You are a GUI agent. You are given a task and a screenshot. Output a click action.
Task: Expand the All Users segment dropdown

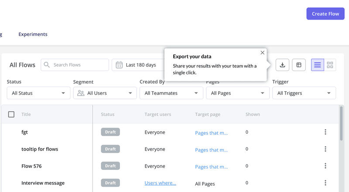pyautogui.click(x=105, y=93)
